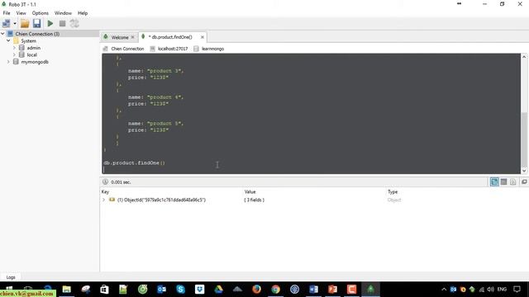Viewport: 529px width, 297px height.
Task: Open Camtasia from the taskbar
Action: [x=351, y=290]
